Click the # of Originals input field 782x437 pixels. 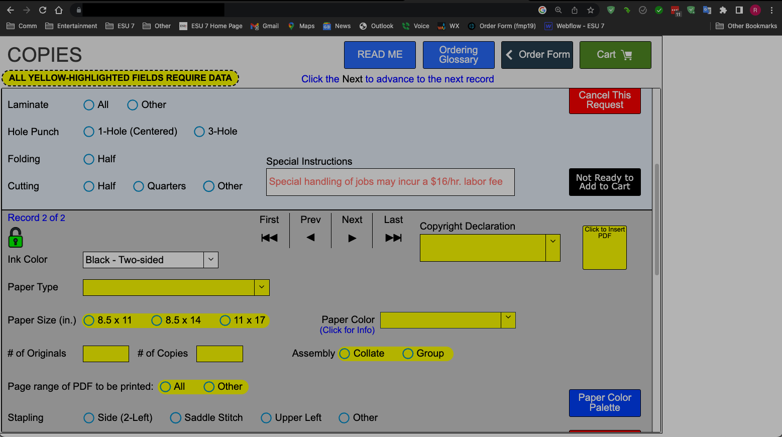pyautogui.click(x=106, y=354)
